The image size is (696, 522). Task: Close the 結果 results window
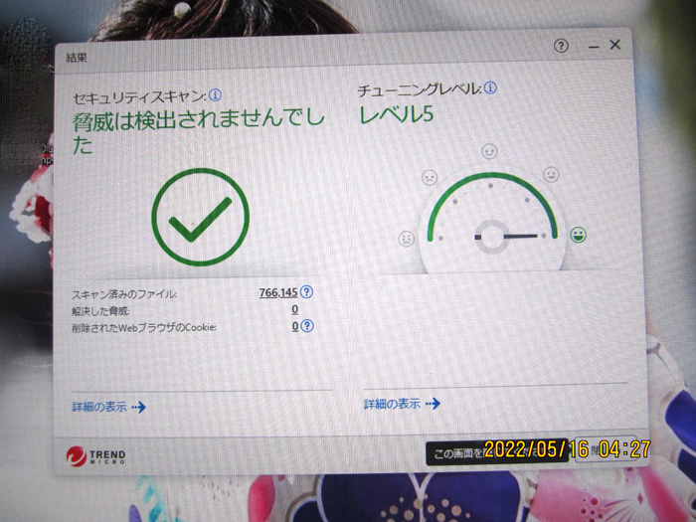pos(614,45)
